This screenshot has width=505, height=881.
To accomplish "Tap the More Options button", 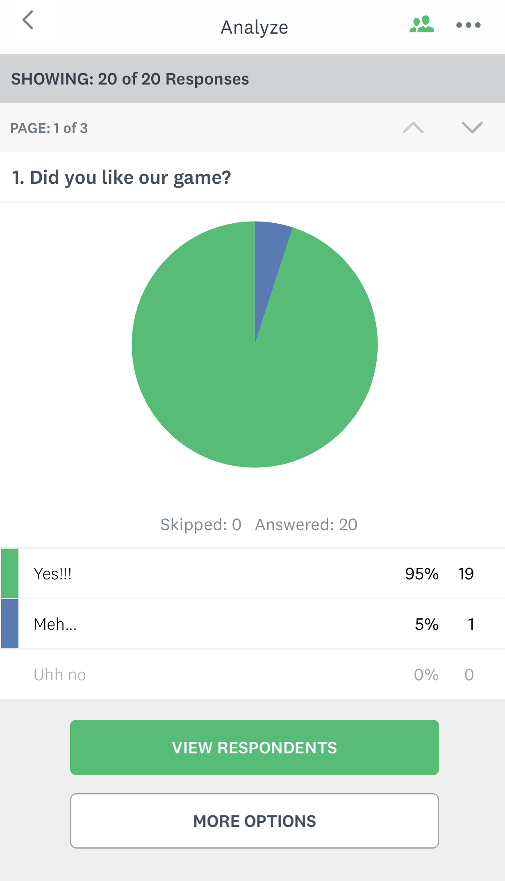I will (x=254, y=821).
